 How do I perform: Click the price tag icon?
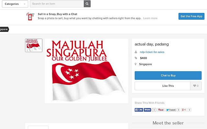pyautogui.click(x=136, y=58)
